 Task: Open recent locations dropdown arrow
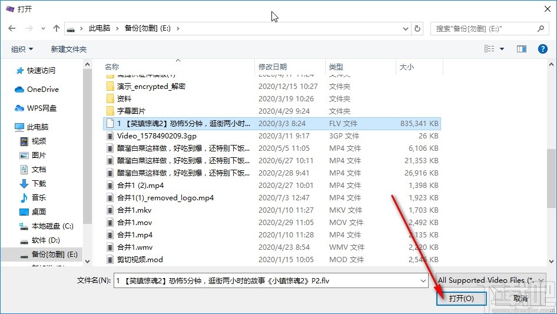(43, 28)
